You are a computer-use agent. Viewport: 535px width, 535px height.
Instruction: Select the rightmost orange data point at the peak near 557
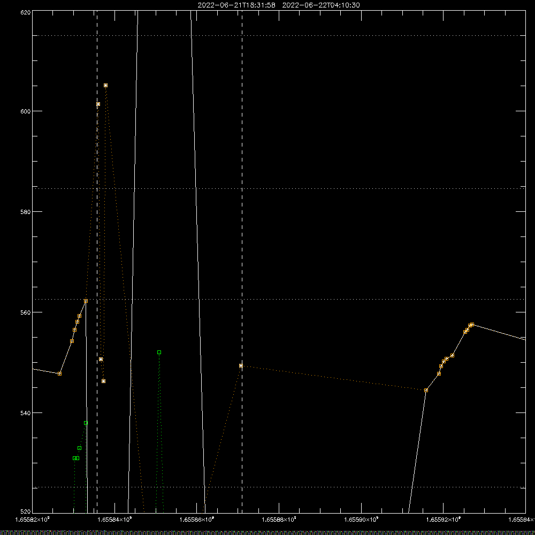tap(472, 325)
